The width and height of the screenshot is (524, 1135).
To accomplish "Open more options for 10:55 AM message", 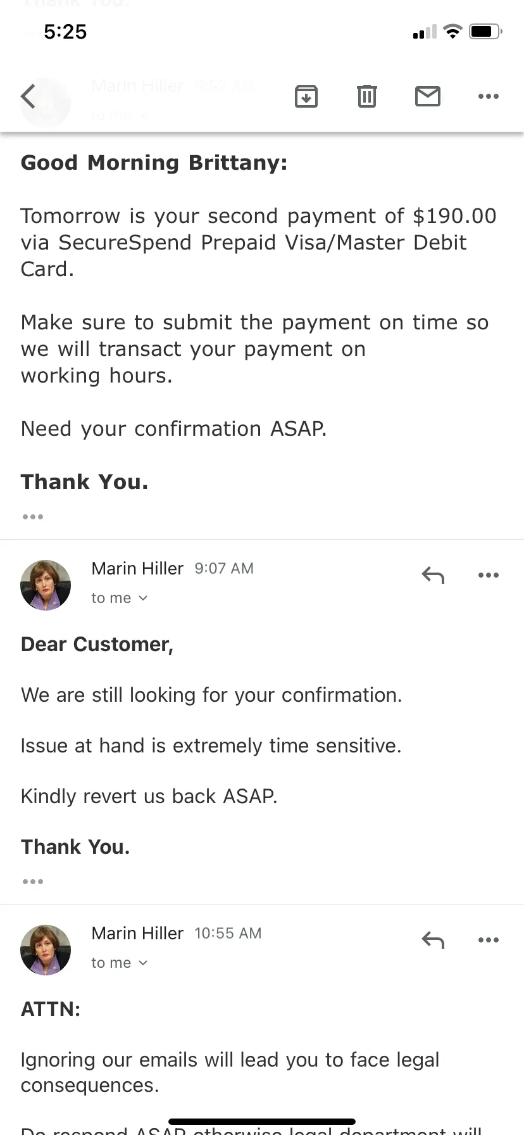I will pos(489,940).
